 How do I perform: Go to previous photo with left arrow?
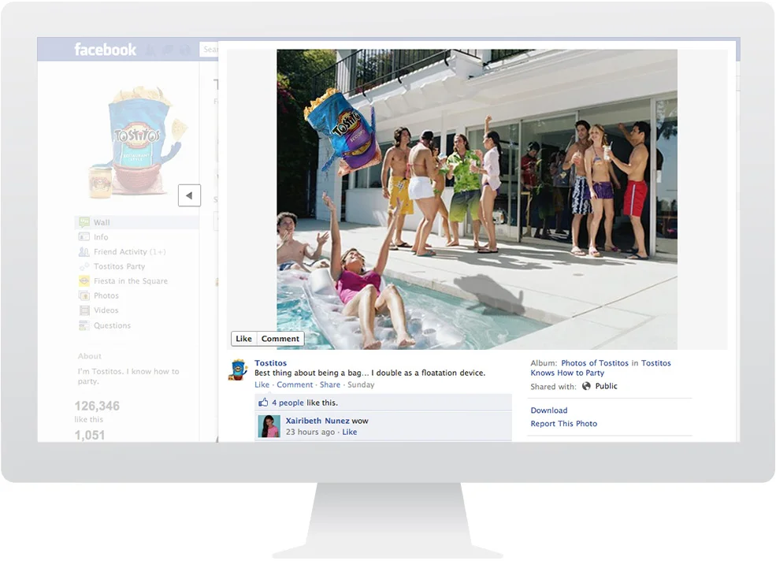(190, 195)
